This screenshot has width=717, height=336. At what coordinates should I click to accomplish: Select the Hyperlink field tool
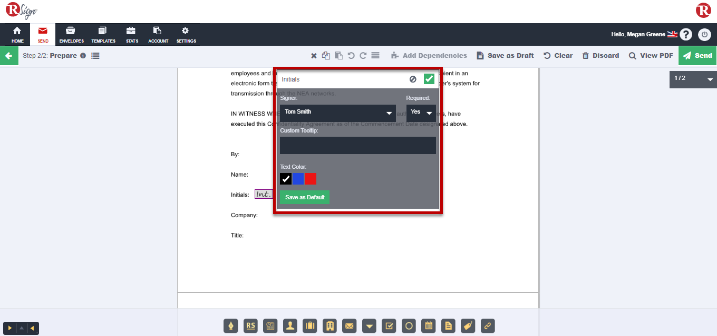(x=488, y=326)
